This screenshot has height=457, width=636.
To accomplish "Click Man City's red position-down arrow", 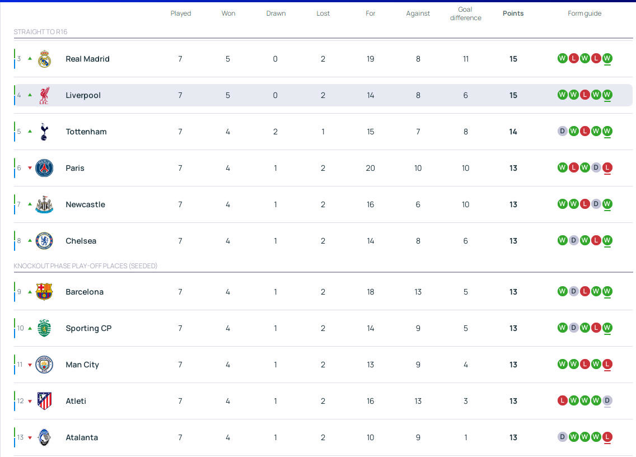I will click(x=30, y=365).
